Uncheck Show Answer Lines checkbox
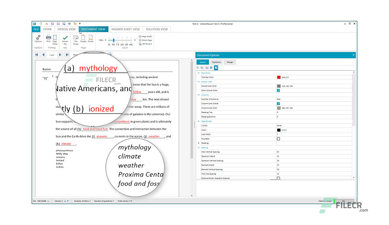The height and width of the screenshot is (225, 389). [278, 91]
